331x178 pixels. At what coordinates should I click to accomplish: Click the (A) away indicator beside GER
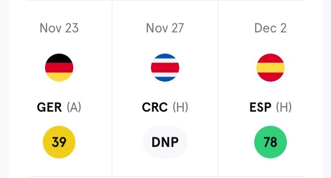[74, 107]
